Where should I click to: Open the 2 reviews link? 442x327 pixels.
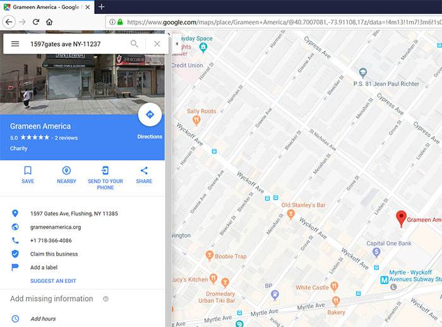click(66, 138)
